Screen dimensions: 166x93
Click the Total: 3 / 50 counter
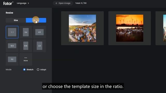pyautogui.click(x=81, y=3)
